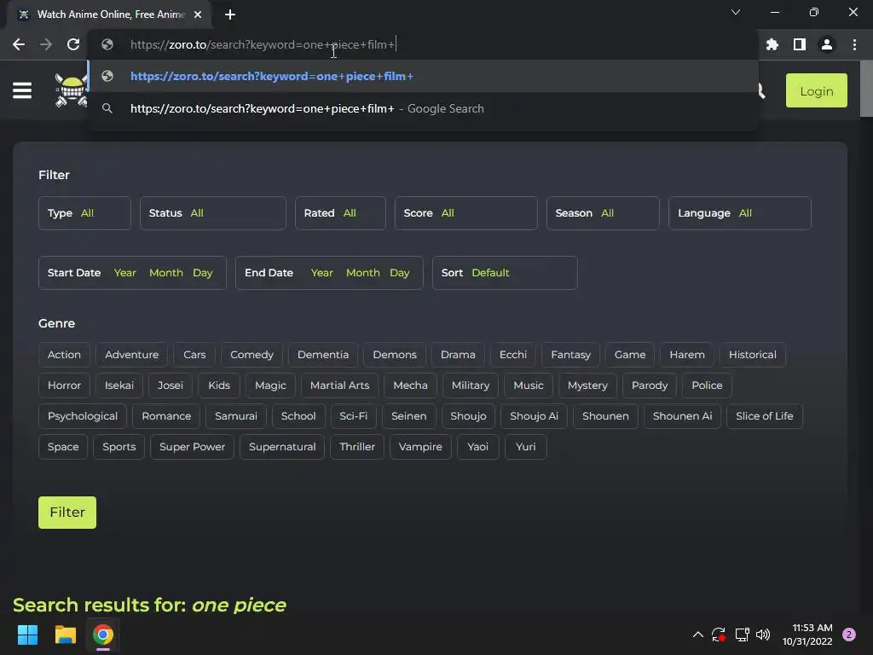
Task: Open the Status filter dropdown
Action: click(x=212, y=212)
